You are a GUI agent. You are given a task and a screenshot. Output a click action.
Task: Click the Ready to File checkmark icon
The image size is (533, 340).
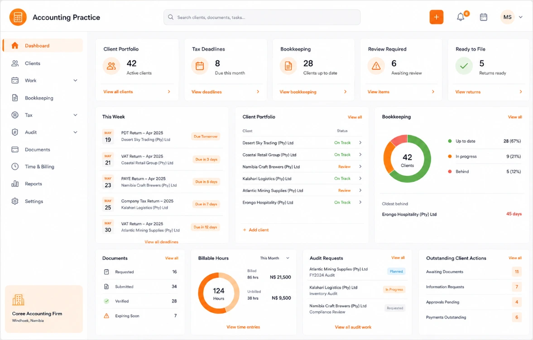[464, 66]
